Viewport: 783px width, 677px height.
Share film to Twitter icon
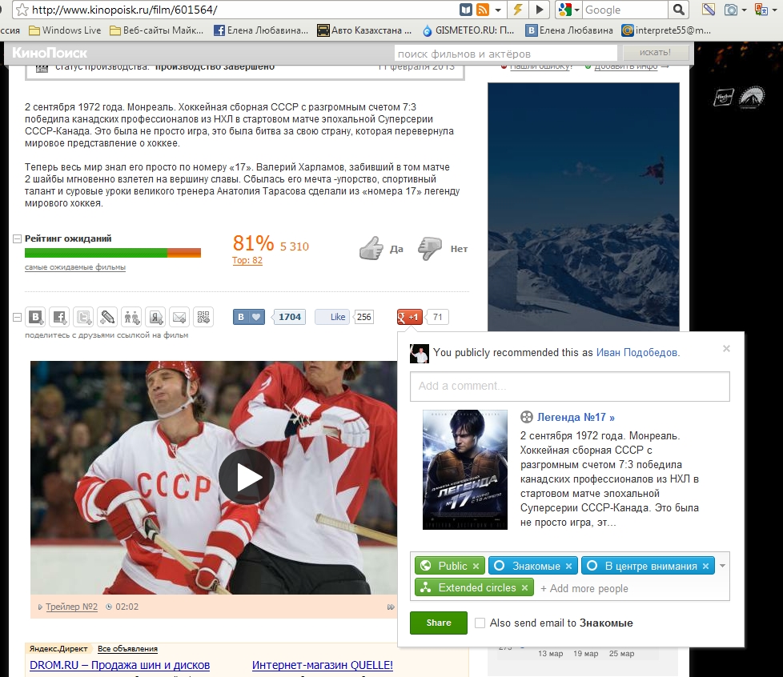click(x=83, y=317)
